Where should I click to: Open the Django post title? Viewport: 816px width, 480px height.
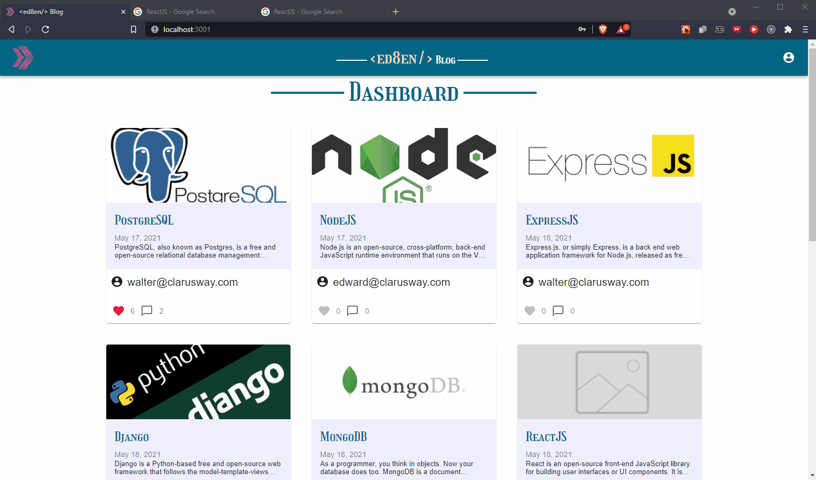pyautogui.click(x=132, y=437)
